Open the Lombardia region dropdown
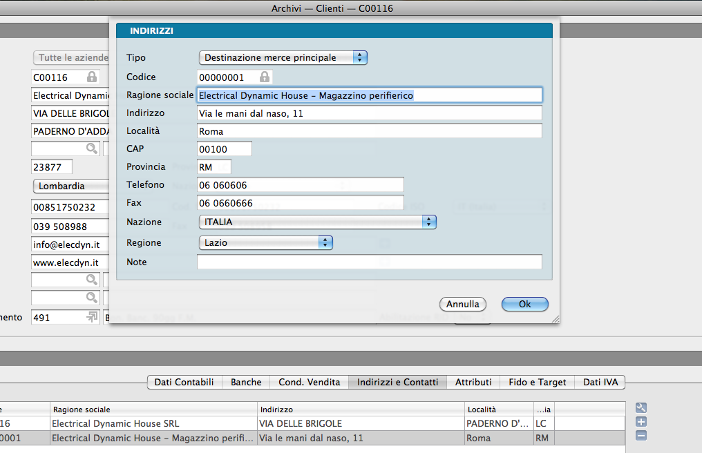This screenshot has height=453, width=702. (x=69, y=186)
